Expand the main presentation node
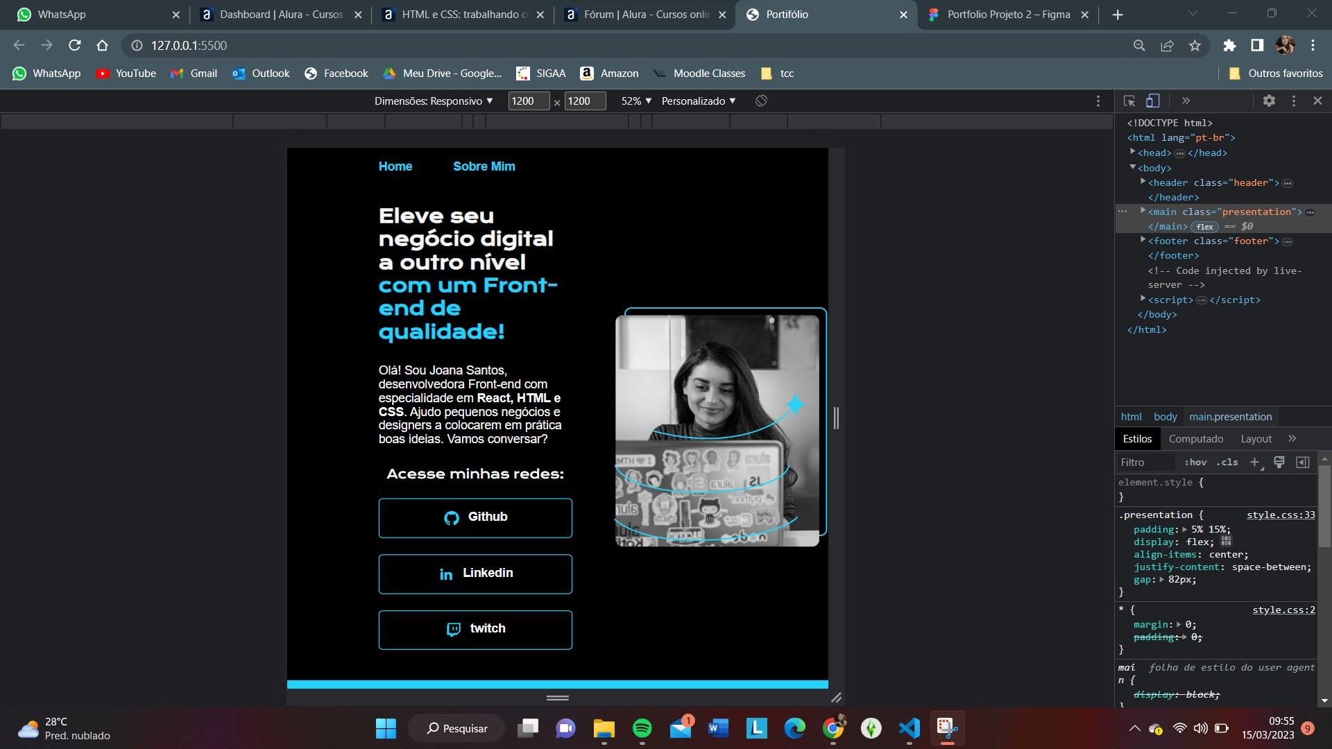 coord(1143,211)
